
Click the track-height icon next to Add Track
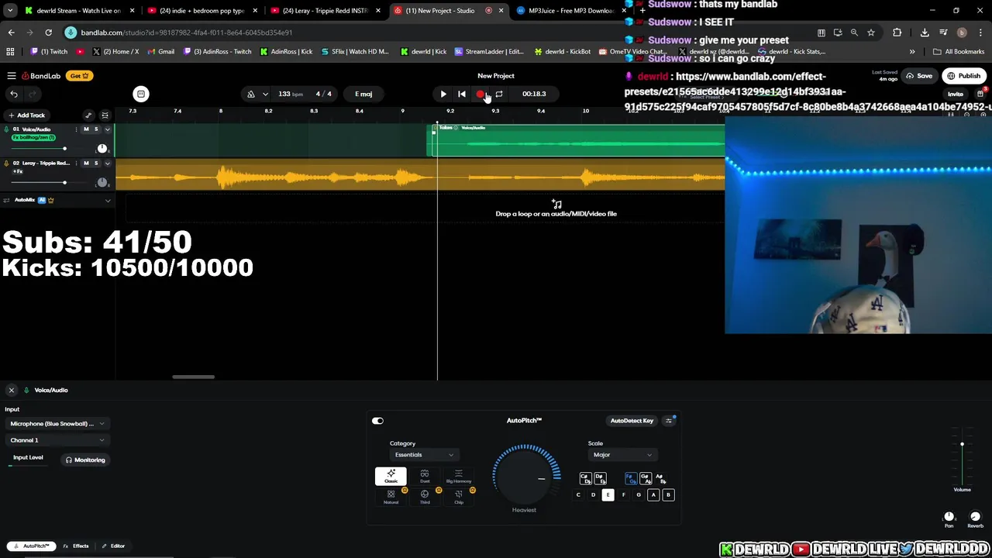[105, 115]
